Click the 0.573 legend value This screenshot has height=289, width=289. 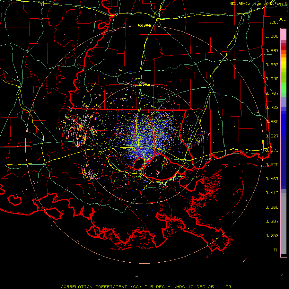272,150
